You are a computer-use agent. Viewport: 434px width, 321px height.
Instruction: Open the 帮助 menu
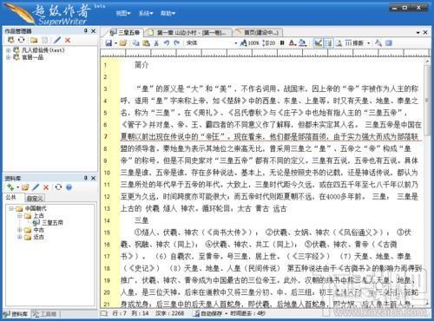click(168, 13)
